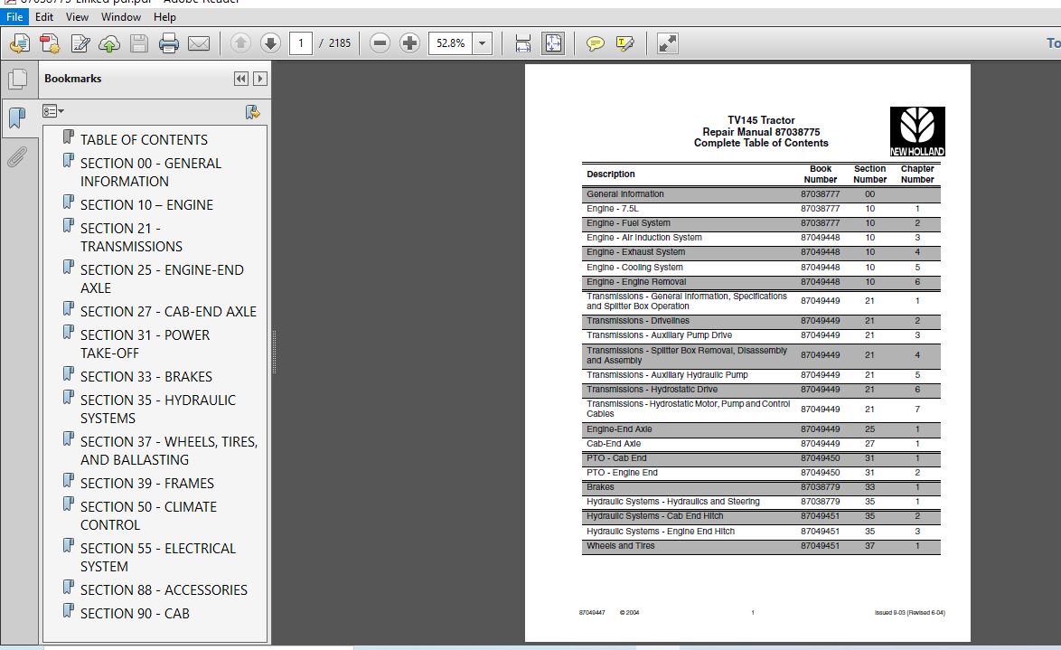This screenshot has height=650, width=1061.
Task: Click the zoom percentage field 52.8%
Action: coord(450,43)
